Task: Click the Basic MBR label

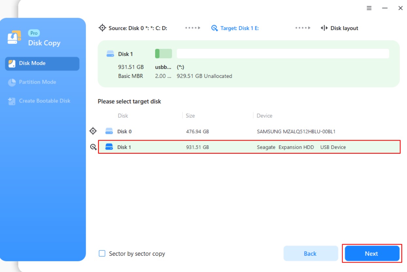Action: (x=131, y=76)
